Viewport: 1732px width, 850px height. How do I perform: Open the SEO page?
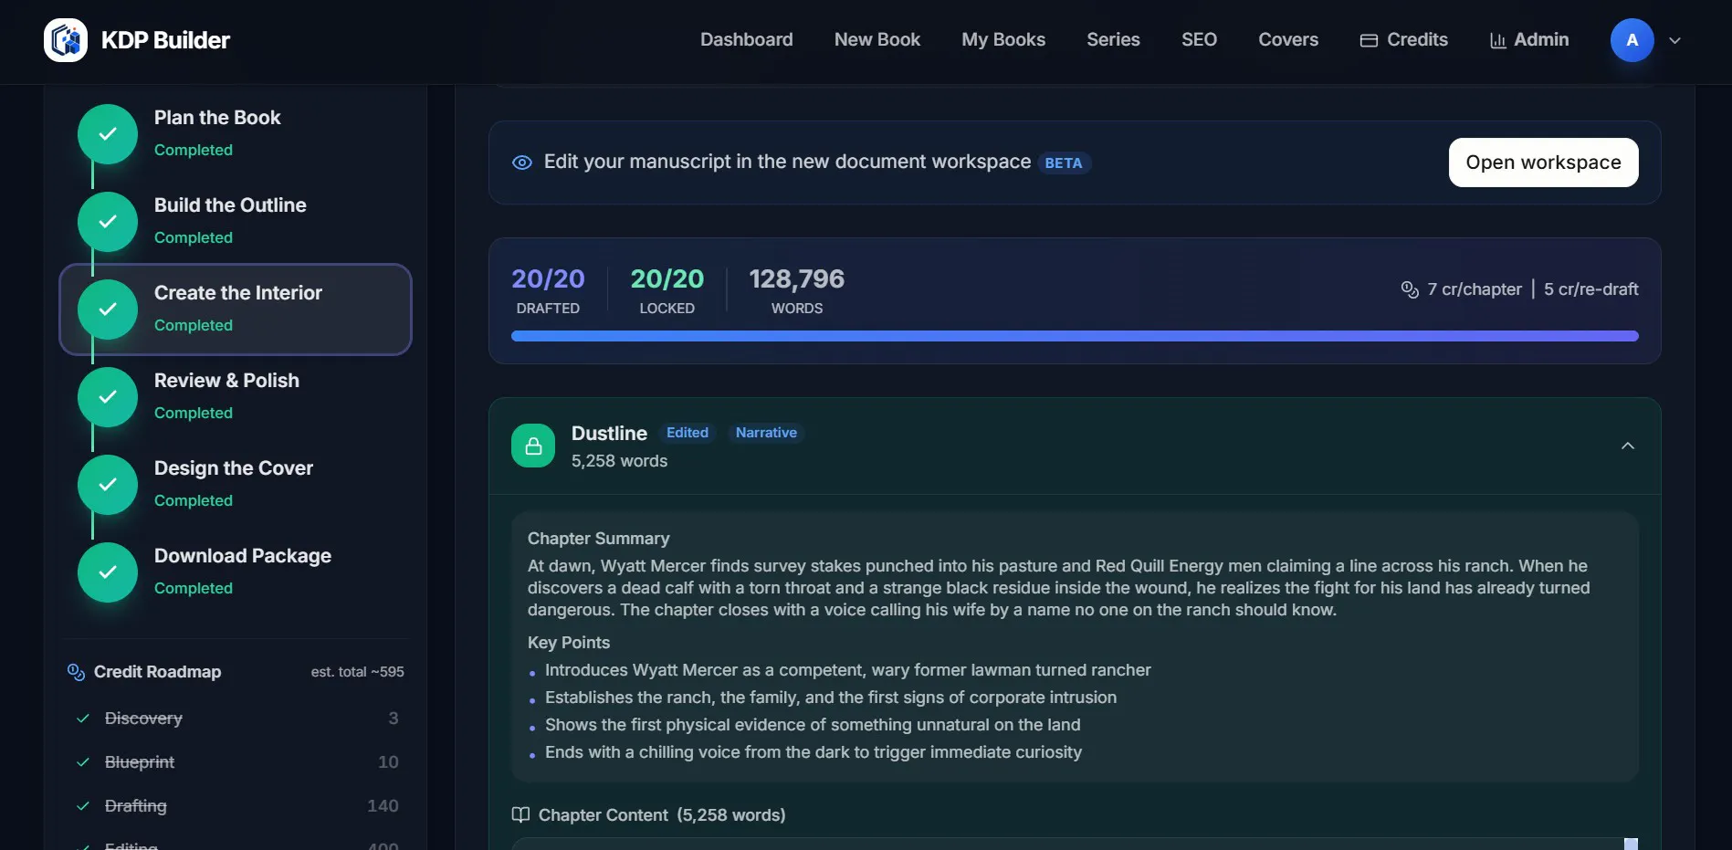1199,40
